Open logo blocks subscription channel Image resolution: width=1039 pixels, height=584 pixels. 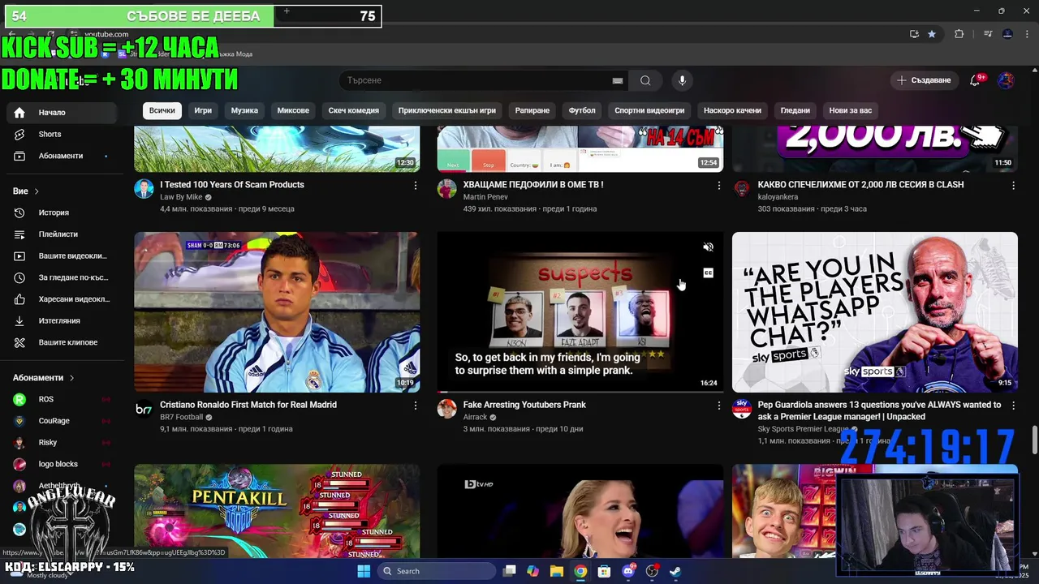62,464
